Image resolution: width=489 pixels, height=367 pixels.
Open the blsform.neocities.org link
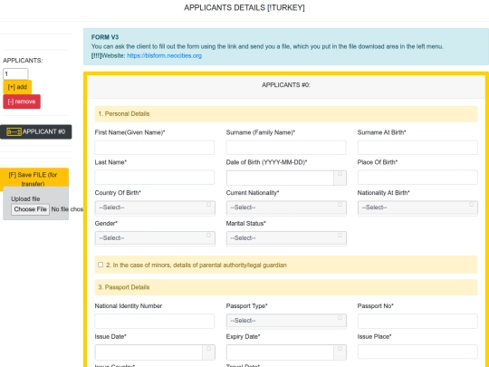click(164, 55)
